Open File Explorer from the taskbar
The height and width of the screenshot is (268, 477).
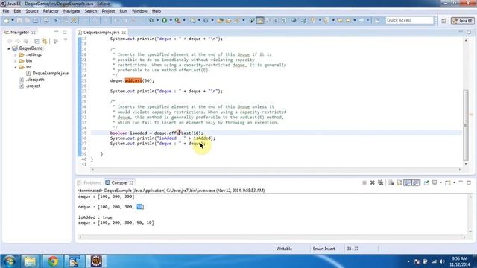pos(30,261)
